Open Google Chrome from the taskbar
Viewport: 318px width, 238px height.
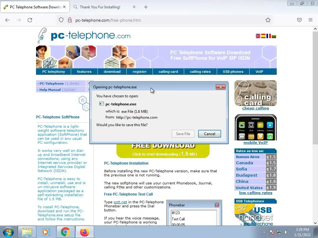point(65,232)
